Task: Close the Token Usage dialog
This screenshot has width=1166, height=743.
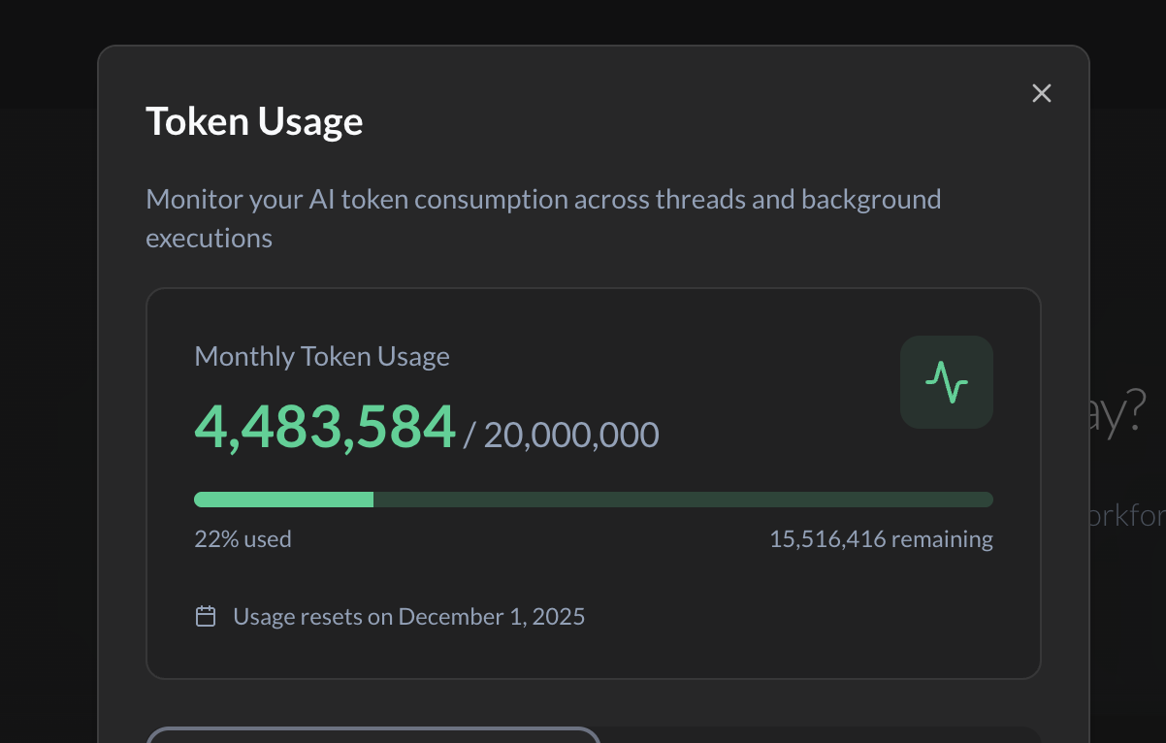Action: tap(1041, 93)
